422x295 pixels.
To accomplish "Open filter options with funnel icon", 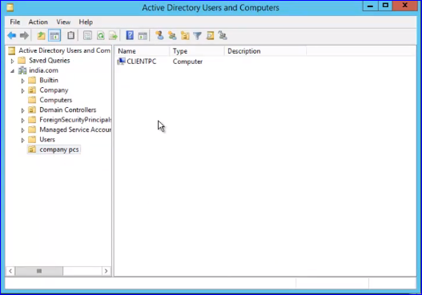I will coord(198,35).
